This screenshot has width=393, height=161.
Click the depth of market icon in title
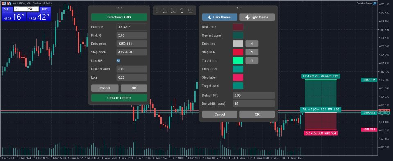4,4
